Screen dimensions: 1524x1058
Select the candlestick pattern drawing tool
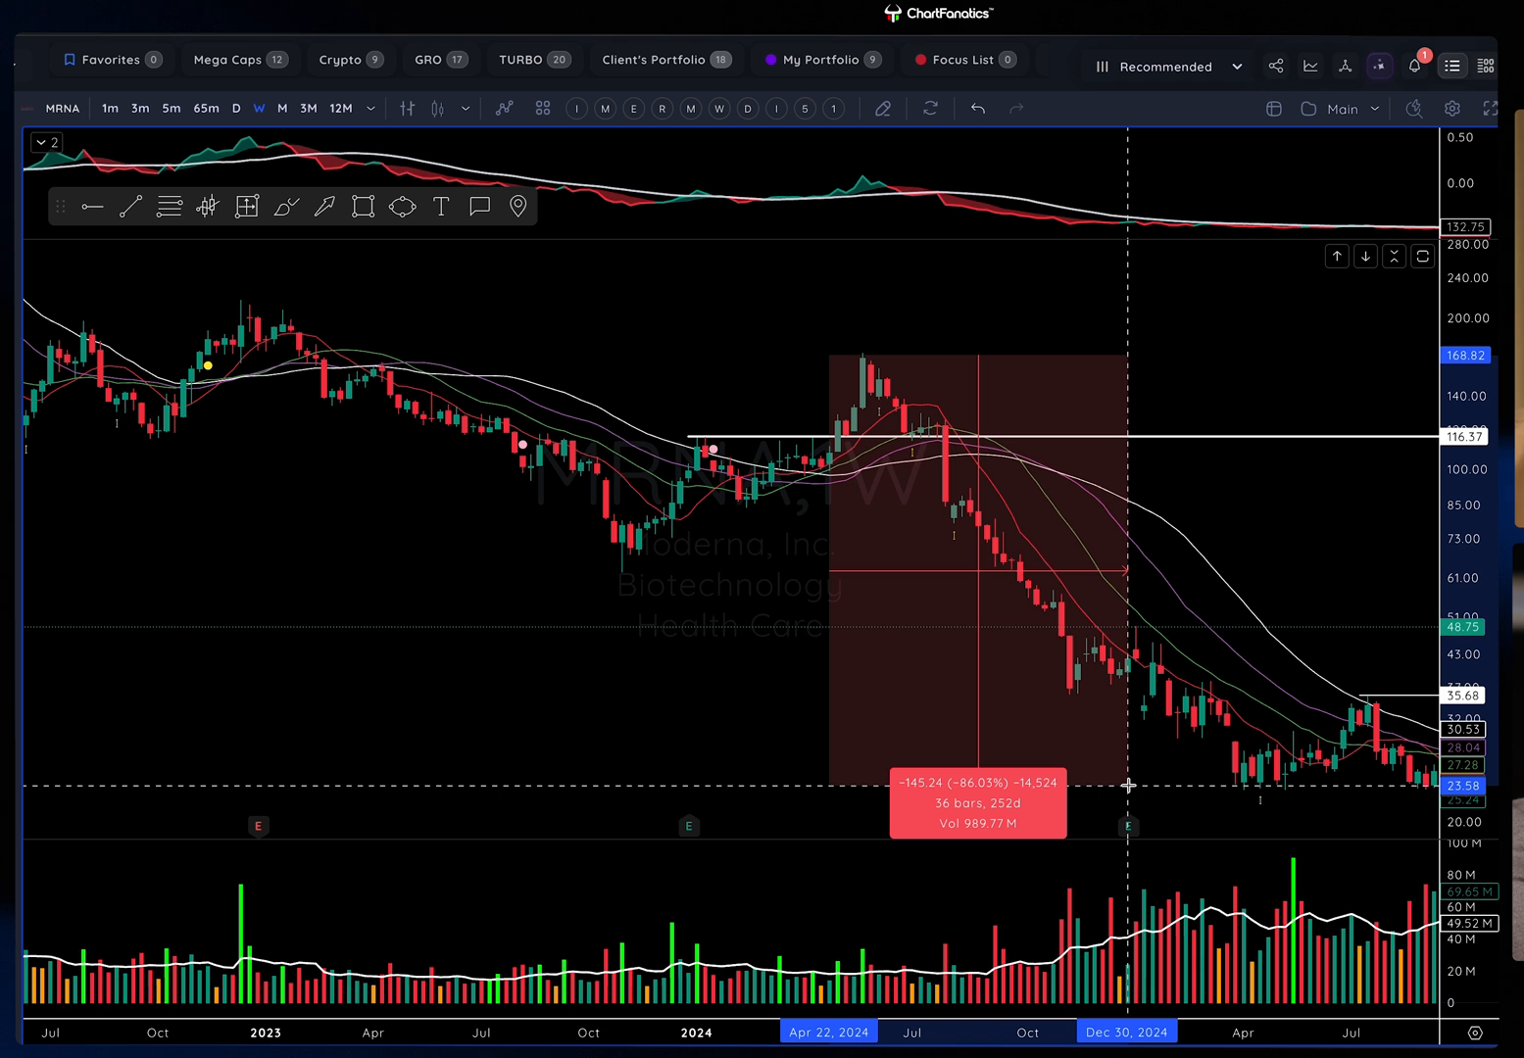(208, 207)
